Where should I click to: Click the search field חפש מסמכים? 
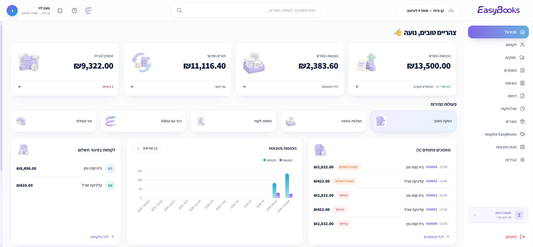pos(246,11)
